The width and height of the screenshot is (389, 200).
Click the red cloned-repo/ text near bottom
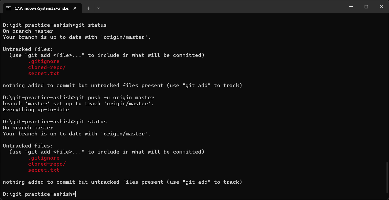point(47,164)
